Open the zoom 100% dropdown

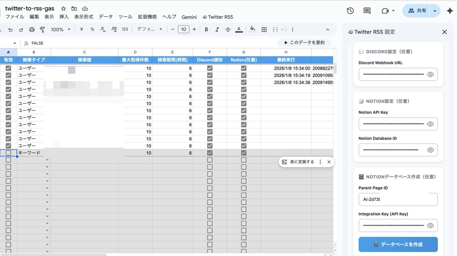coord(61,29)
